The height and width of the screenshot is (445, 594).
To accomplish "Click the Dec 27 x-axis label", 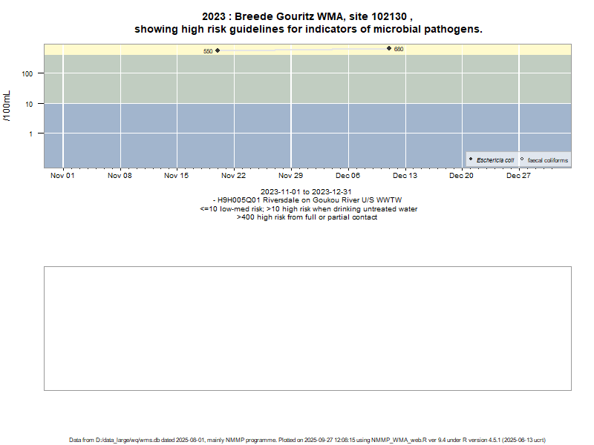I will coord(519,176).
